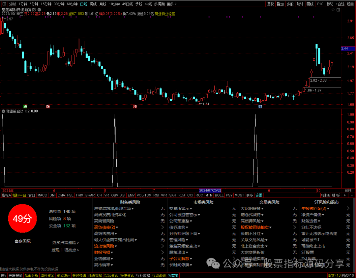
Task: Click 大比例解禁 risk row
Action: click(269, 208)
